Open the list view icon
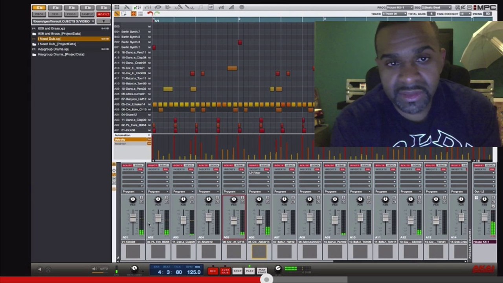This screenshot has height=283, width=503. coord(140,14)
